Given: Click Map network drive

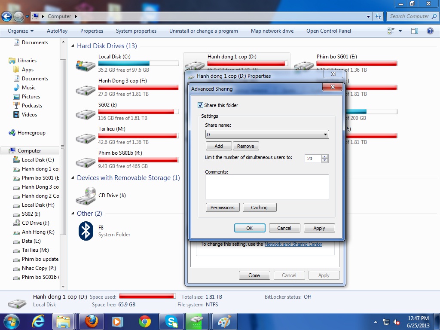Looking at the screenshot, I should [x=272, y=31].
